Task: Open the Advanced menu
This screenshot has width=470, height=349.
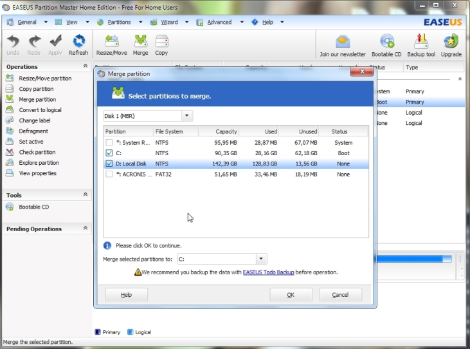Action: click(219, 22)
